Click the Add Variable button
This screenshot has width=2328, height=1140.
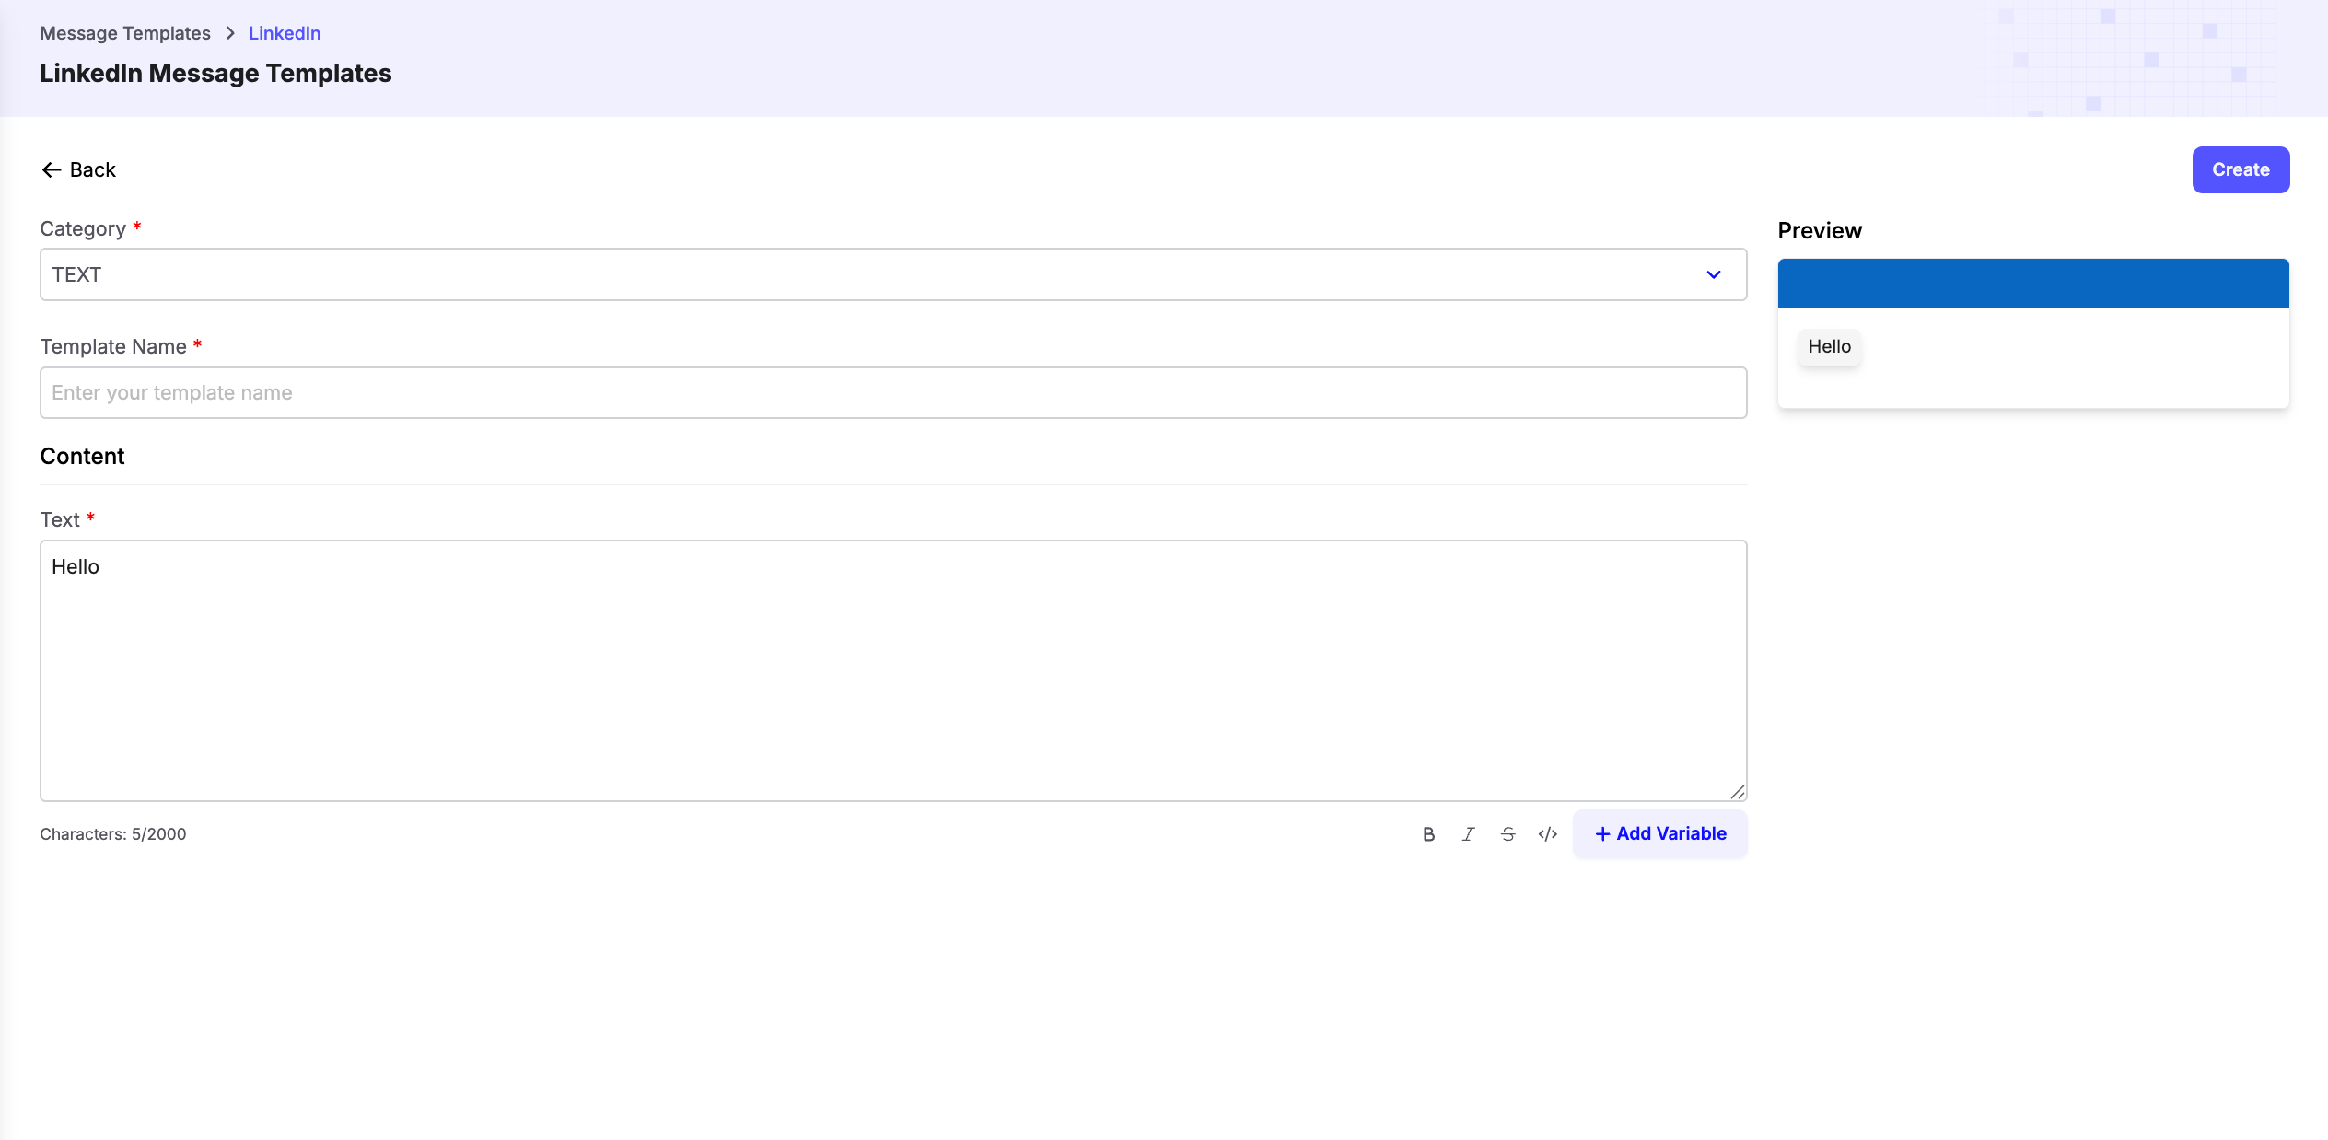1659,834
